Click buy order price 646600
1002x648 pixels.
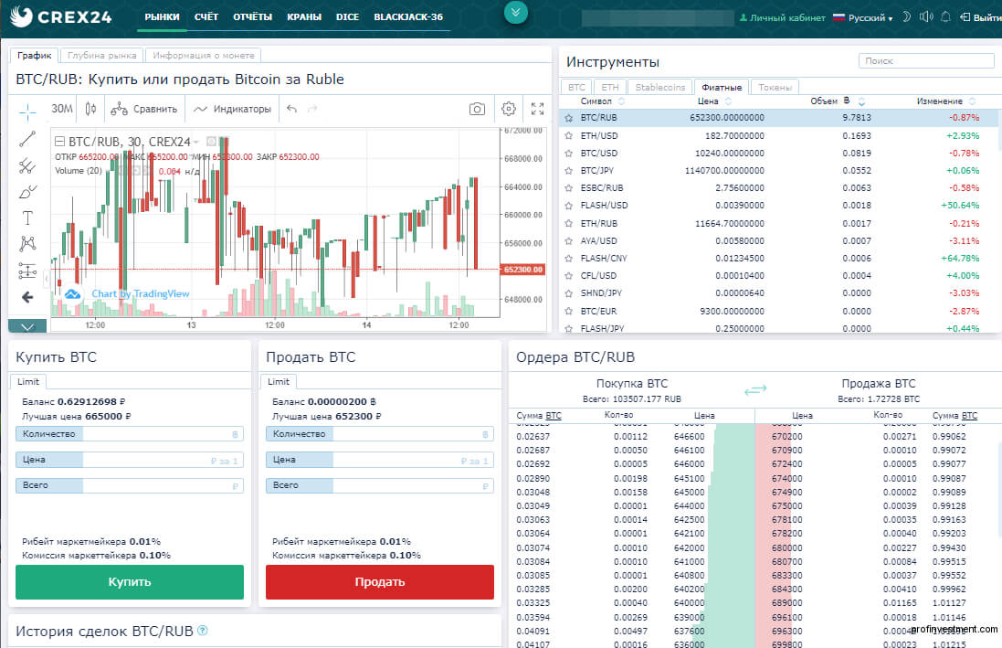[689, 437]
